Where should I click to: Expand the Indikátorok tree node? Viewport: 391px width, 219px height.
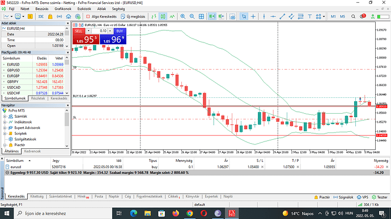point(5,122)
